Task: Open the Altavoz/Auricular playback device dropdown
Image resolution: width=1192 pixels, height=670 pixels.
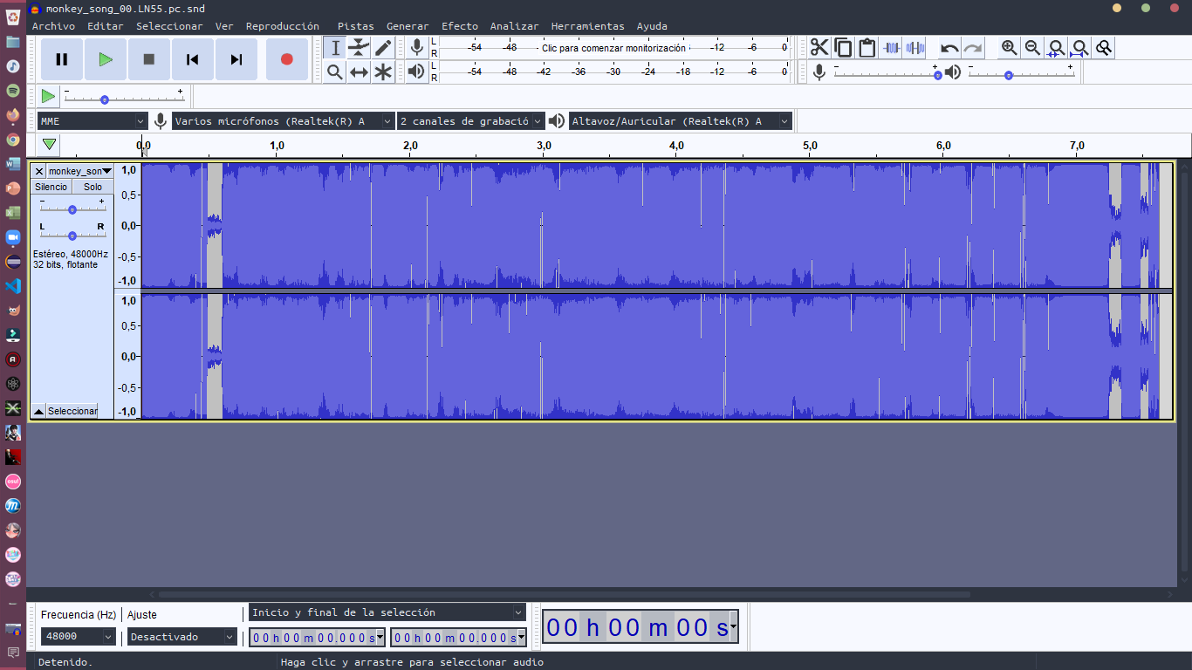Action: (681, 121)
